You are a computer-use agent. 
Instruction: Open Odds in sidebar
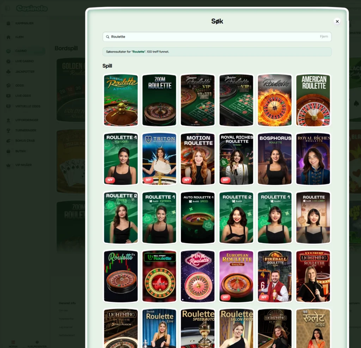pyautogui.click(x=20, y=85)
